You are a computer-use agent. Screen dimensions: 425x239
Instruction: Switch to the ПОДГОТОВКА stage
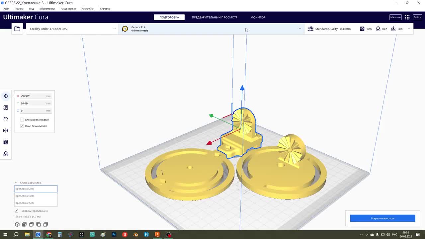coord(169,17)
